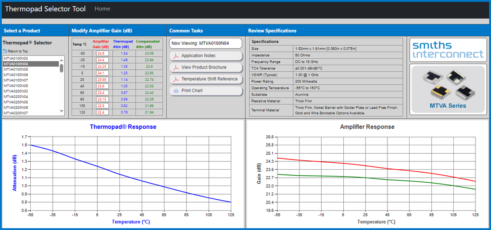Edit amplifier gain field for -35 °C
The width and height of the screenshot is (491, 230).
101,60
